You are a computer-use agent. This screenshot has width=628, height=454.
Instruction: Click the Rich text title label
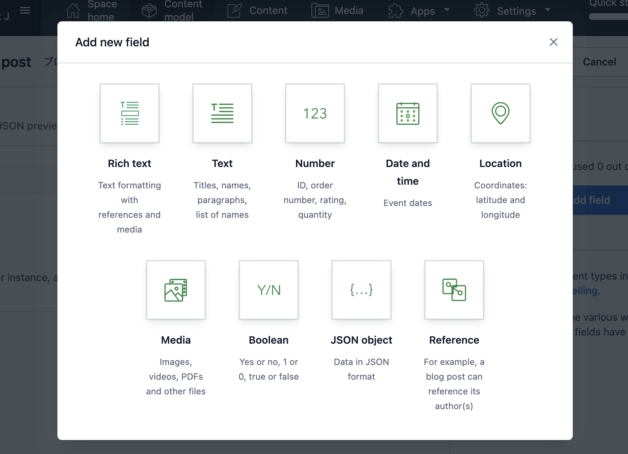pos(130,163)
